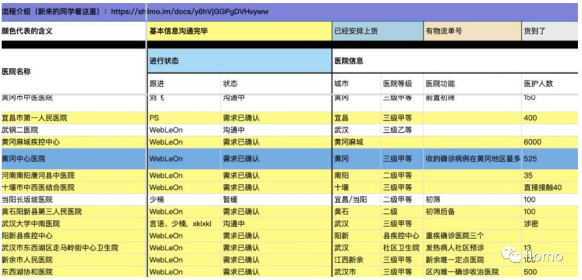The image size is (582, 280).
Task: Select the grey 货到了 legend cell
Action: (550, 31)
